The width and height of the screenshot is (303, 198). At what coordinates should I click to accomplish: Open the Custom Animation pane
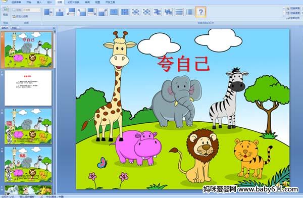coord(20,17)
